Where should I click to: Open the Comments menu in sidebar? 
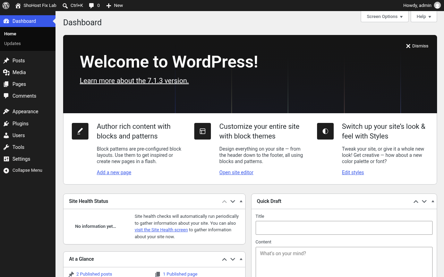pyautogui.click(x=28, y=96)
